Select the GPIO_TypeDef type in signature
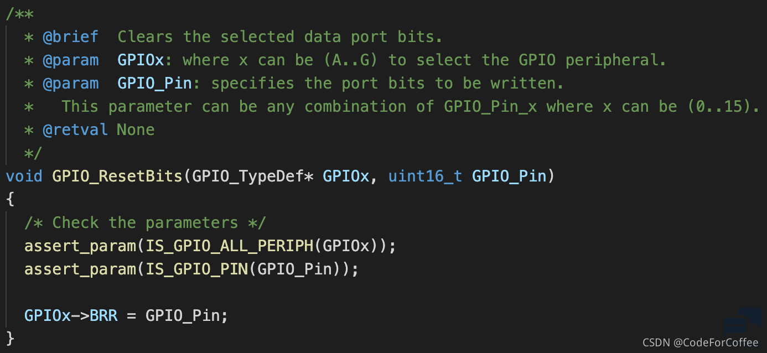This screenshot has width=767, height=353. pyautogui.click(x=248, y=176)
